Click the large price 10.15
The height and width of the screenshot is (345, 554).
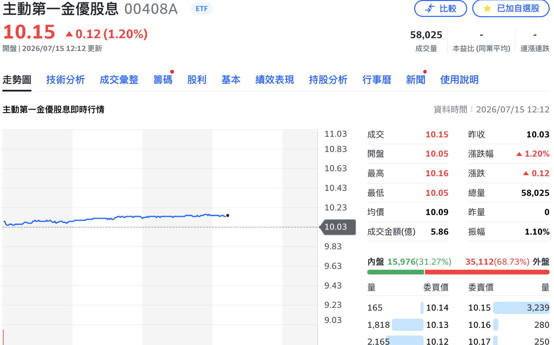[x=29, y=32]
